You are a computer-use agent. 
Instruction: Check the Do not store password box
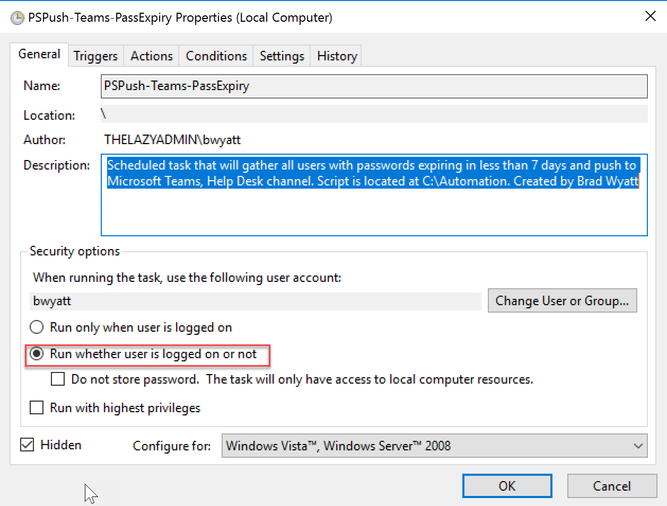pos(58,379)
